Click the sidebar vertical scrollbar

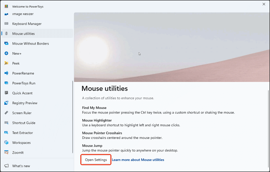[73, 117]
